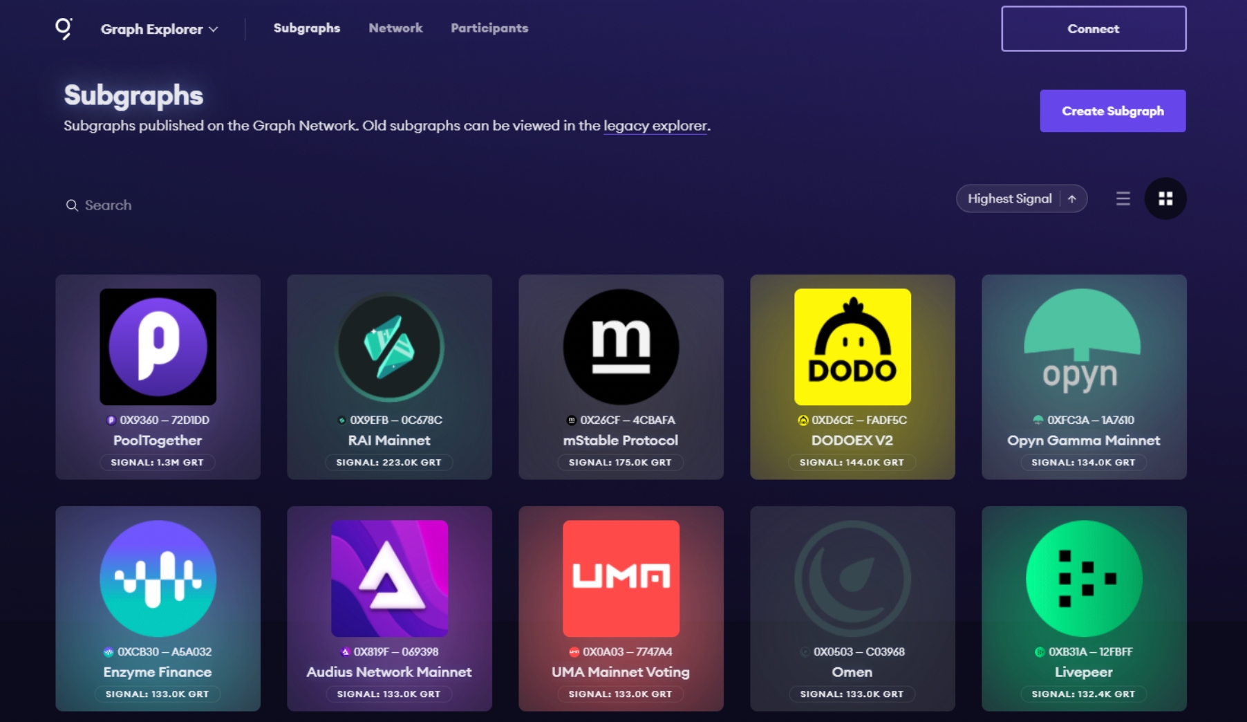Open the Audius purple triangle logo

(x=389, y=578)
